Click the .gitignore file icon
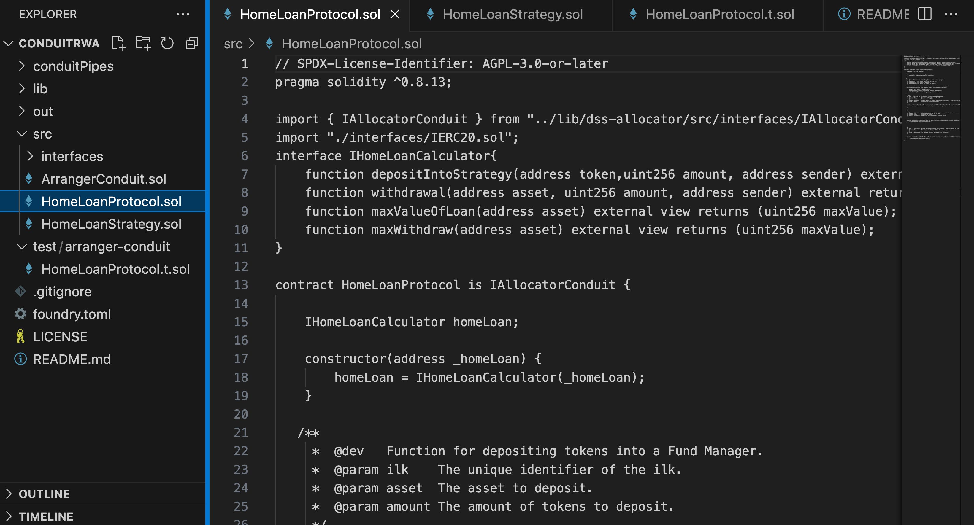The height and width of the screenshot is (525, 974). click(20, 291)
